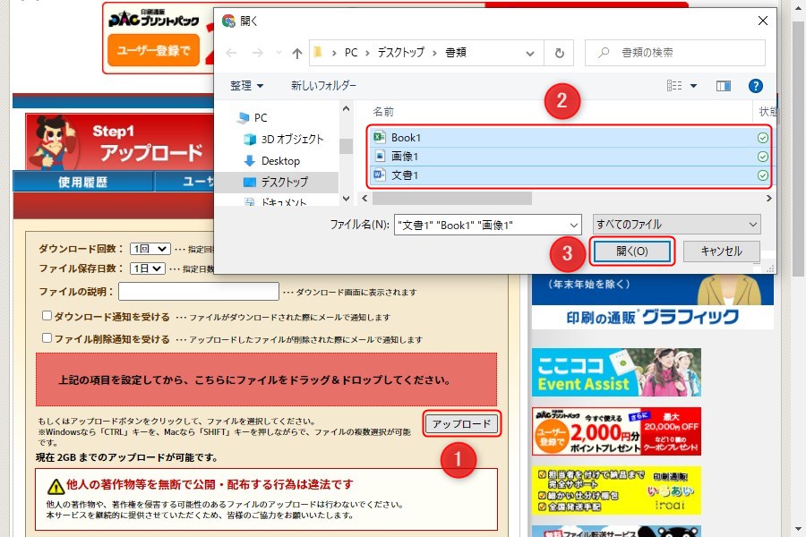Click the view layout icon
806x537 pixels.
[x=675, y=86]
